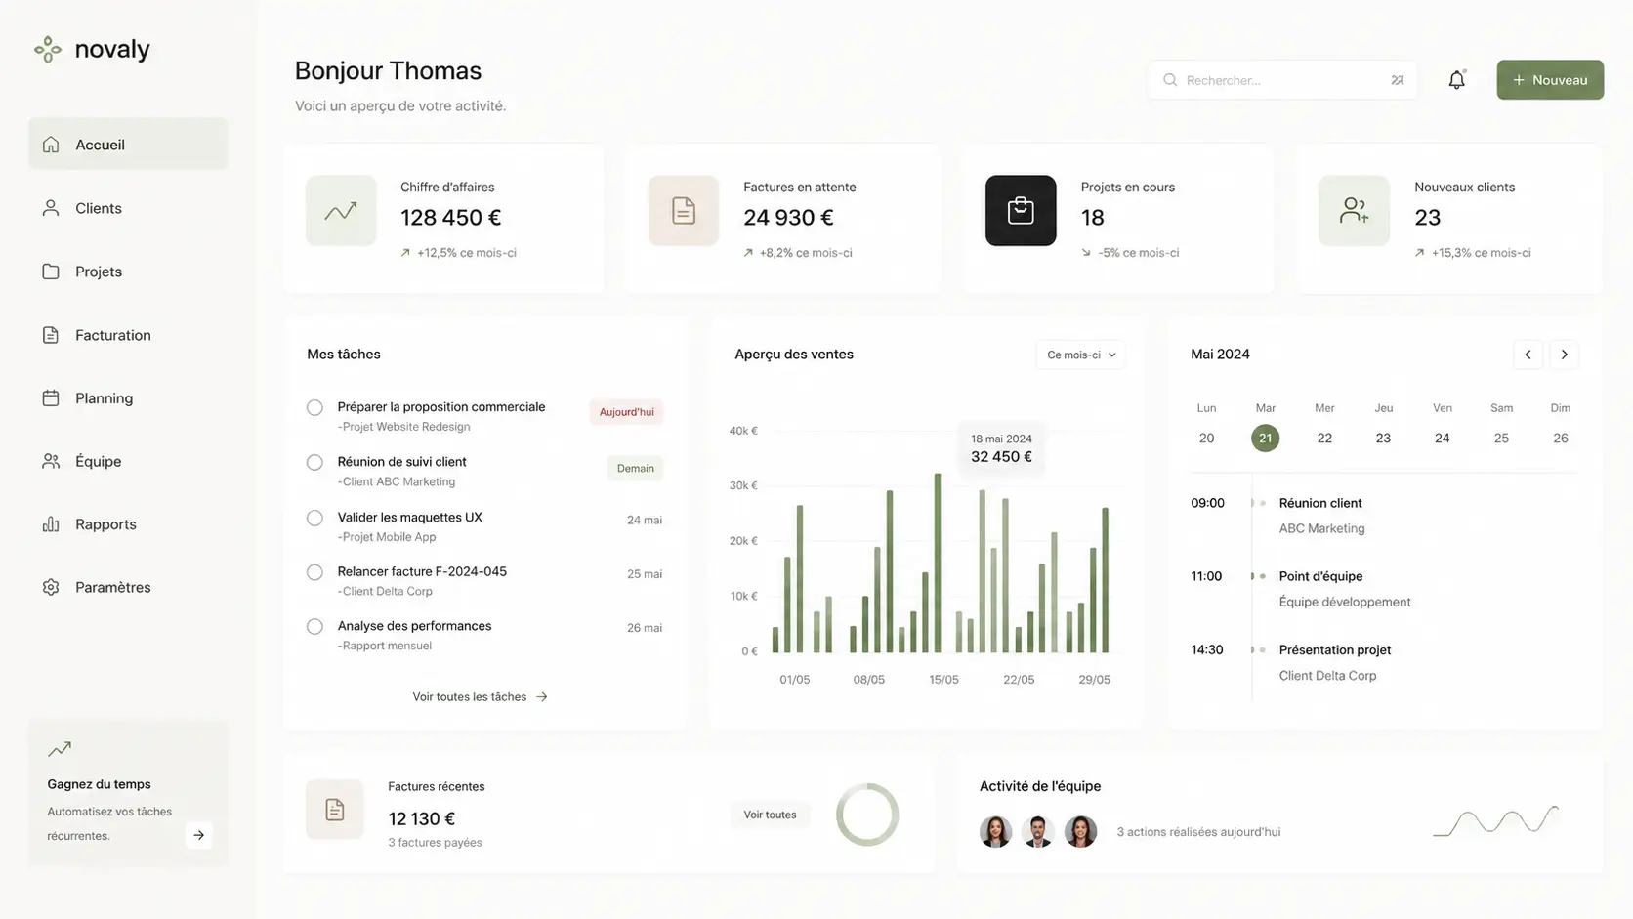Viewport: 1633px width, 919px height.
Task: Click the Rapports bar chart icon
Action: click(x=51, y=524)
